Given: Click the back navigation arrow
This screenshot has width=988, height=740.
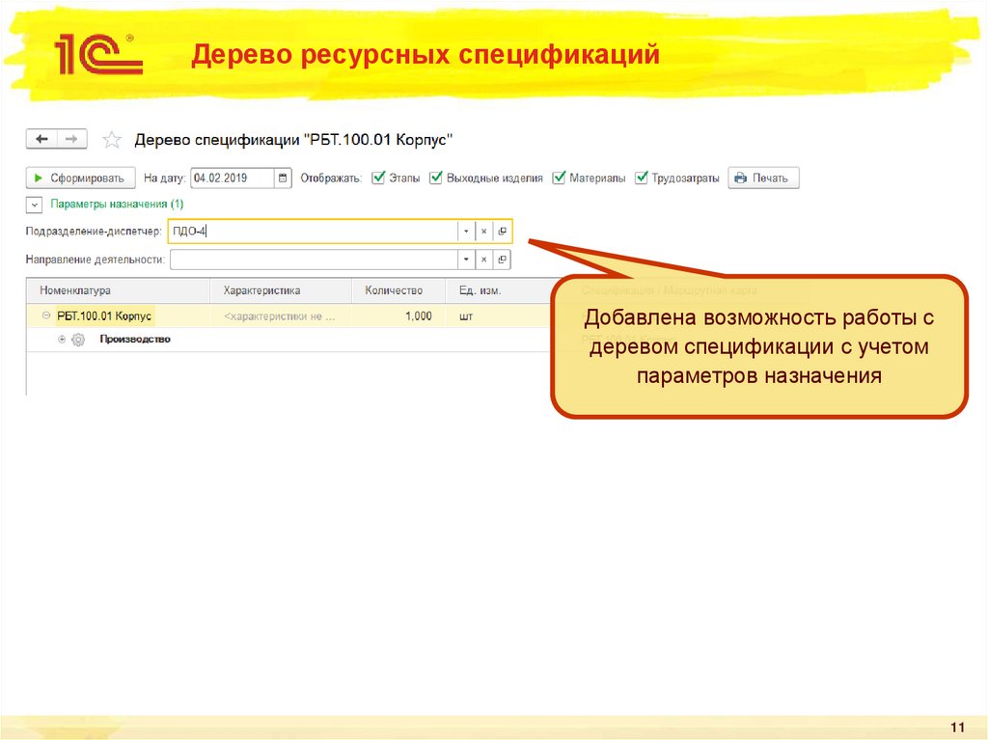Looking at the screenshot, I should click(43, 137).
